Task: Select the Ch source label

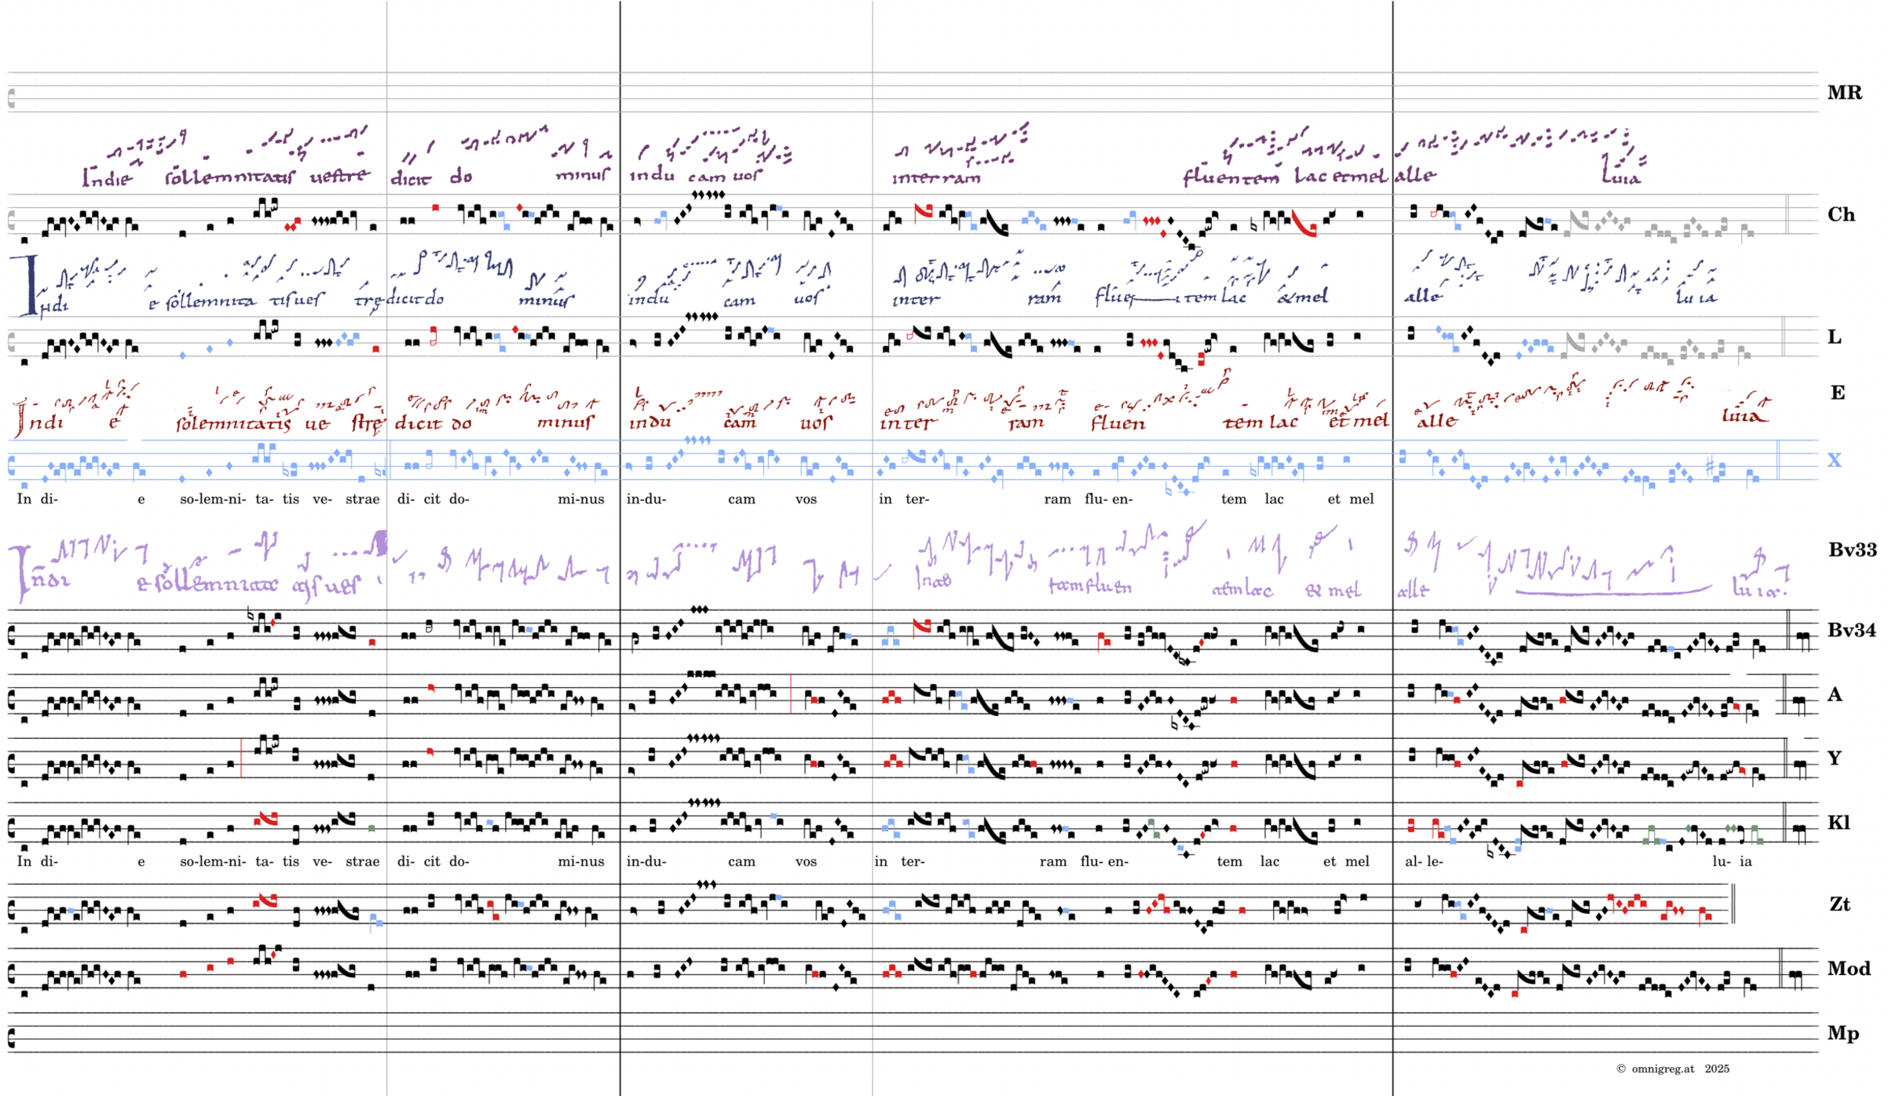Action: coord(1841,214)
